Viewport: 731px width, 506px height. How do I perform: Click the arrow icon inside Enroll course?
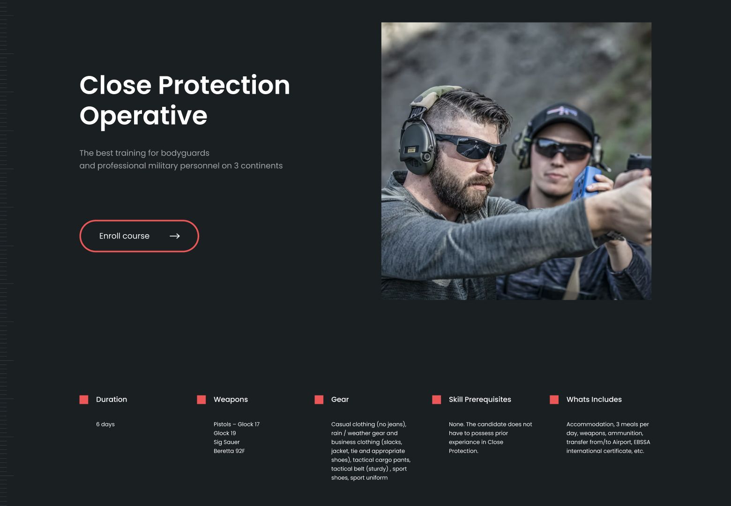[175, 236]
